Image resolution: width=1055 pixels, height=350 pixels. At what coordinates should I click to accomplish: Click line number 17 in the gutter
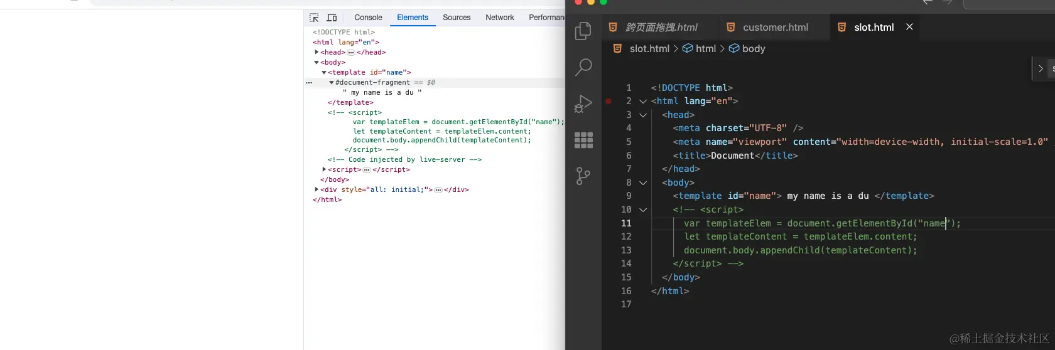point(626,304)
